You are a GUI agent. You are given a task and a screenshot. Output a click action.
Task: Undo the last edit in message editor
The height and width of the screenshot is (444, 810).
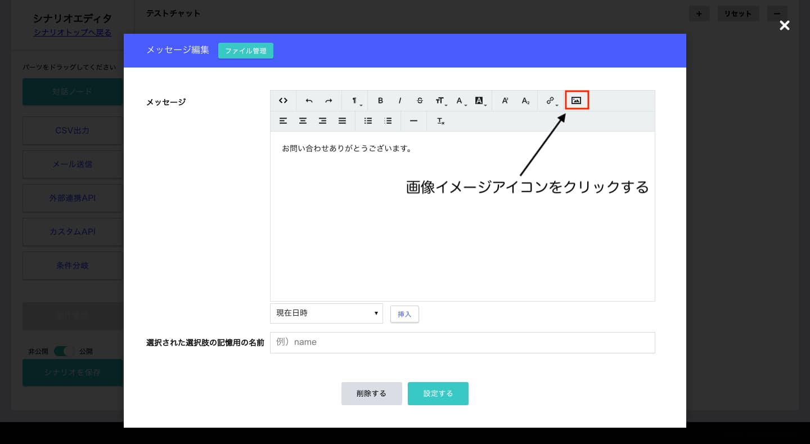(x=309, y=101)
